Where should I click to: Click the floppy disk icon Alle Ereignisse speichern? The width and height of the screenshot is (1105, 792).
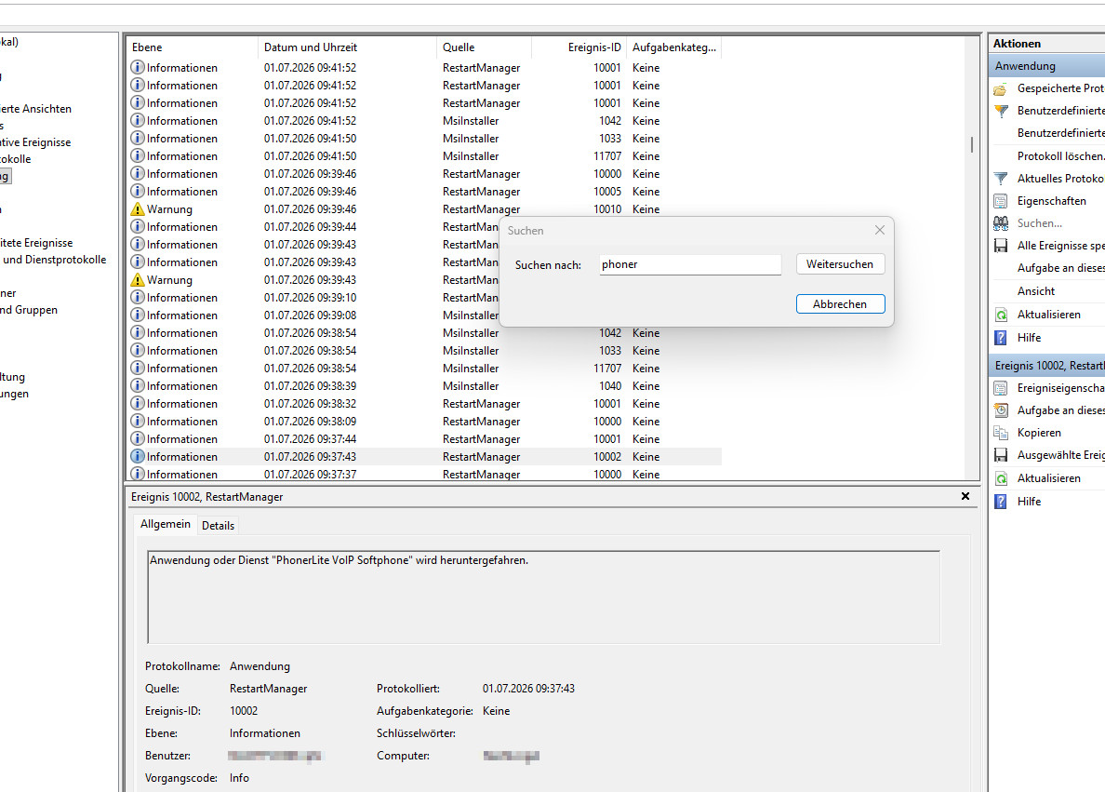tap(1000, 246)
